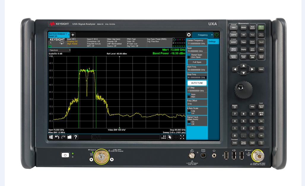305x186 pixels.
Task: Click the Full Span button
Action: (197, 62)
